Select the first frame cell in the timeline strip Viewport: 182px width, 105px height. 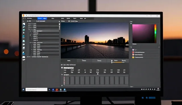67,80
